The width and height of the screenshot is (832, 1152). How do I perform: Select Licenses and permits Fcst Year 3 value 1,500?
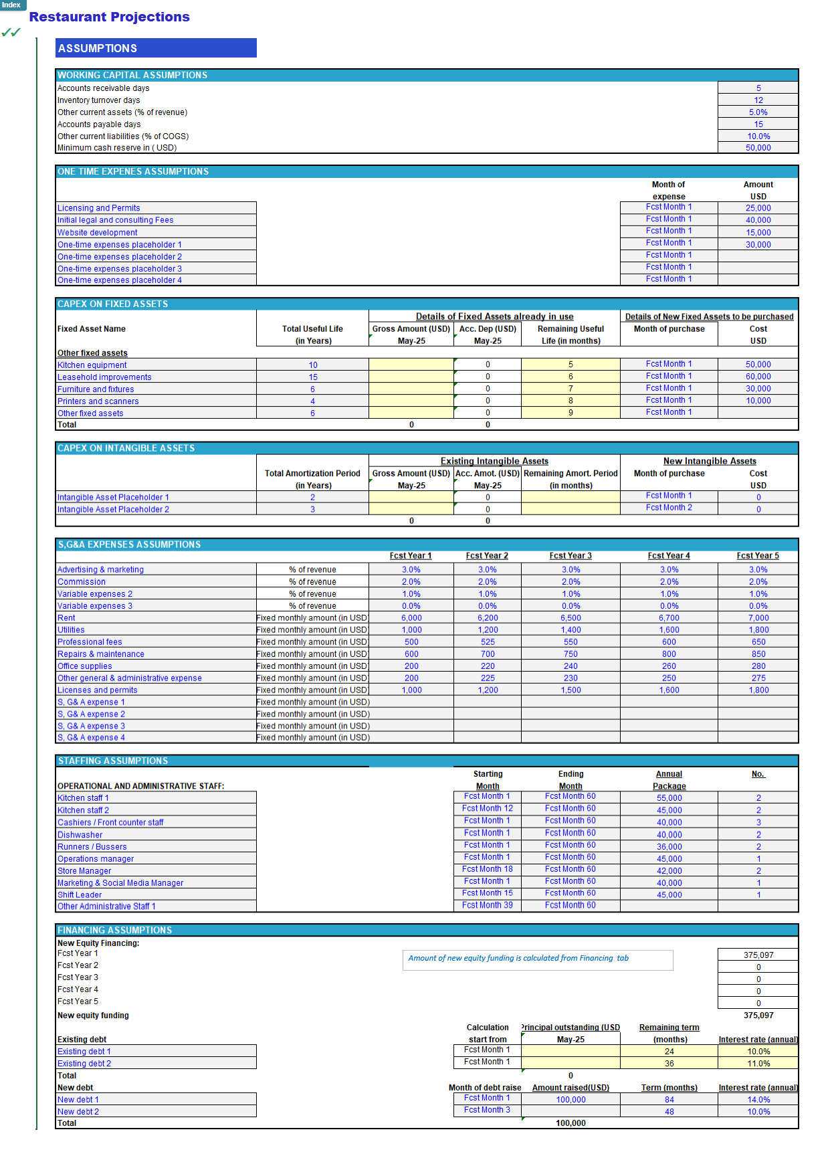570,690
